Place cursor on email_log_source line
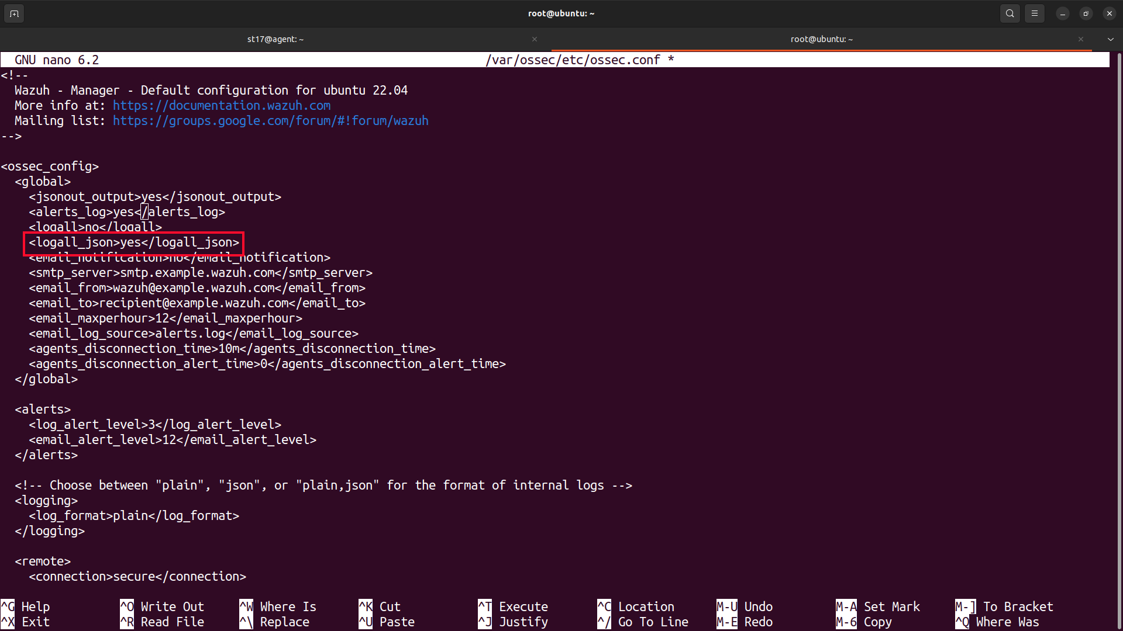Screen dimensions: 1123x631 (x=194, y=334)
